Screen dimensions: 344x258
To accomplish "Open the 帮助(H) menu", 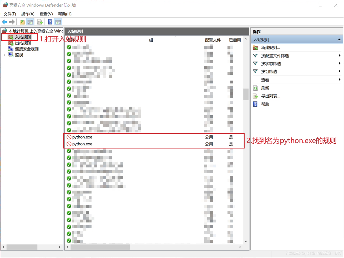I will coord(65,14).
